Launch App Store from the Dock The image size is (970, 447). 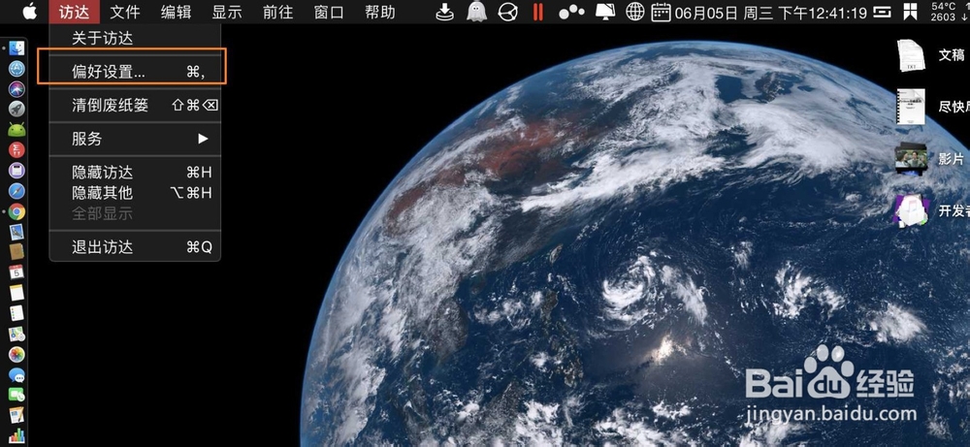point(16,69)
